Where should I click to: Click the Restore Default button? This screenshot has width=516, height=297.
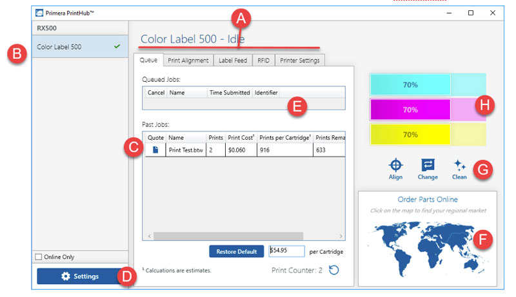236,252
